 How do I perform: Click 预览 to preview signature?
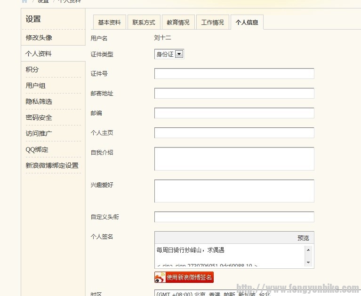pos(303,238)
